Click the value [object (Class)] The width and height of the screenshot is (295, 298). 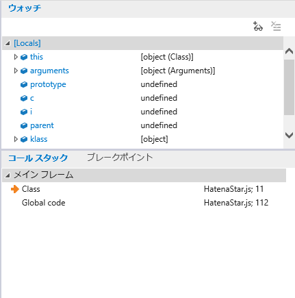pyautogui.click(x=167, y=57)
